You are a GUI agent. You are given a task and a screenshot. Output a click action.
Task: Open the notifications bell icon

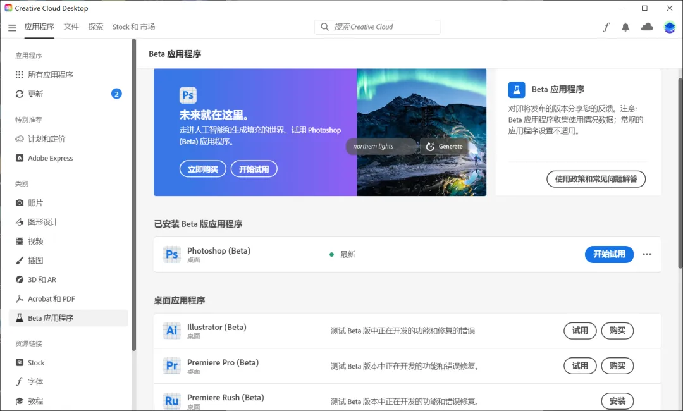(x=625, y=27)
